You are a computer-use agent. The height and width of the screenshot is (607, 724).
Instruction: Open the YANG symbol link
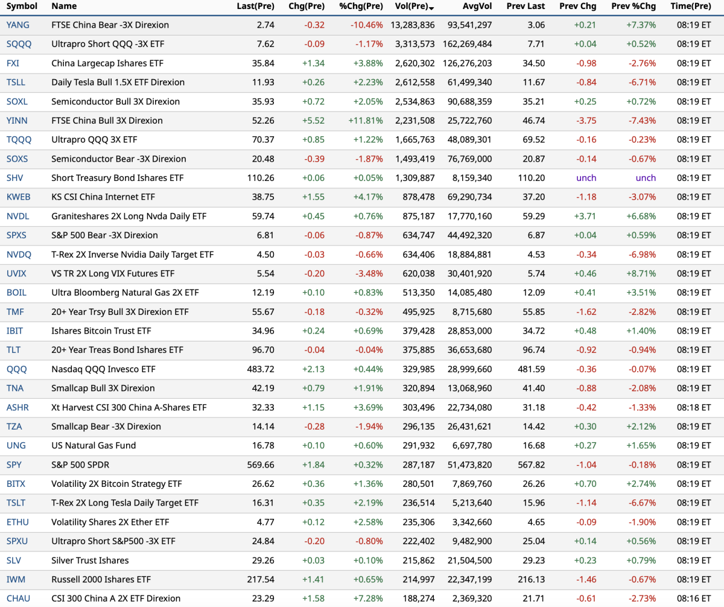click(17, 25)
